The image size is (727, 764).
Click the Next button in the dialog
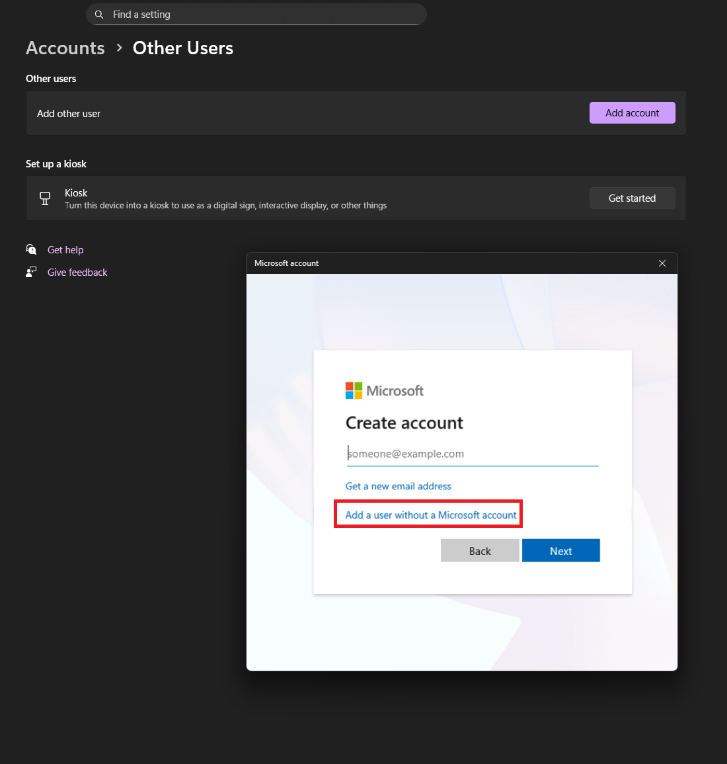click(560, 550)
